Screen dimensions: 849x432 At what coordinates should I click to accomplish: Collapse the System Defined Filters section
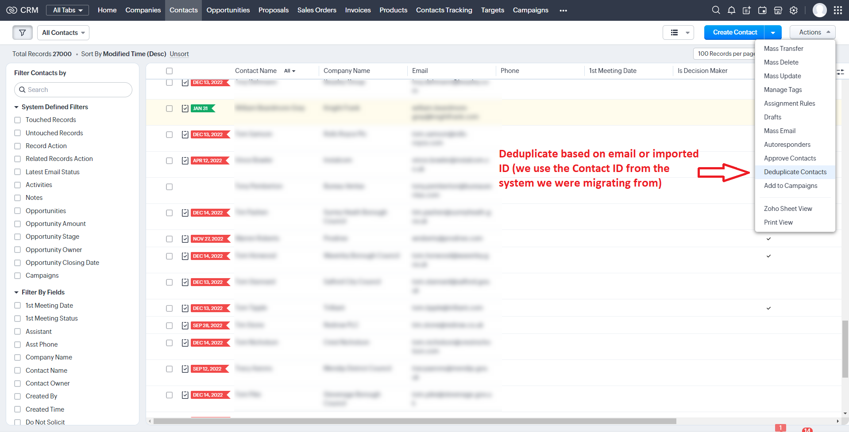pyautogui.click(x=16, y=107)
